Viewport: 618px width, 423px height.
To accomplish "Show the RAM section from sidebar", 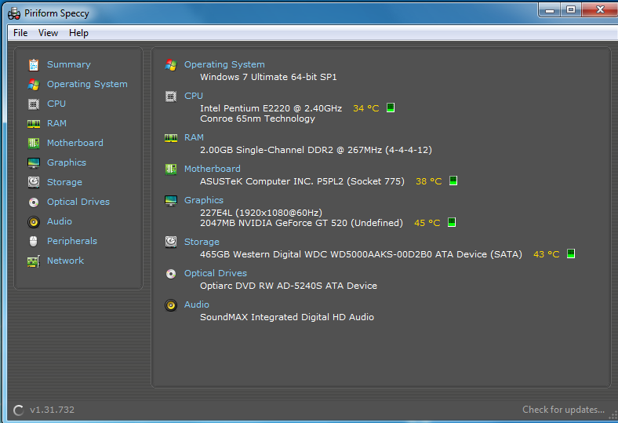I will coord(56,123).
